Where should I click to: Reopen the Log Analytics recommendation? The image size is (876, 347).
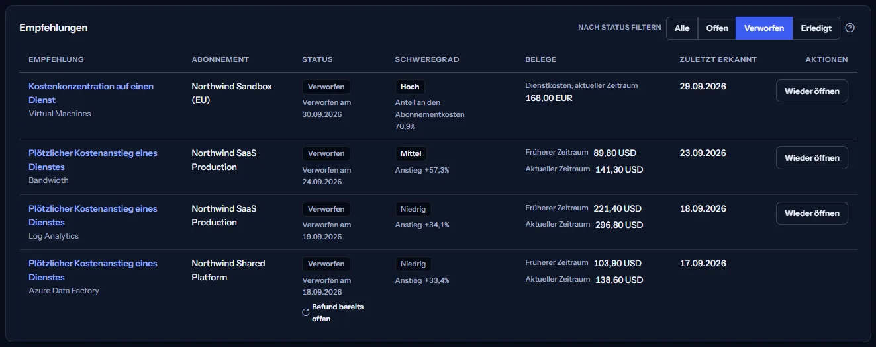[812, 213]
